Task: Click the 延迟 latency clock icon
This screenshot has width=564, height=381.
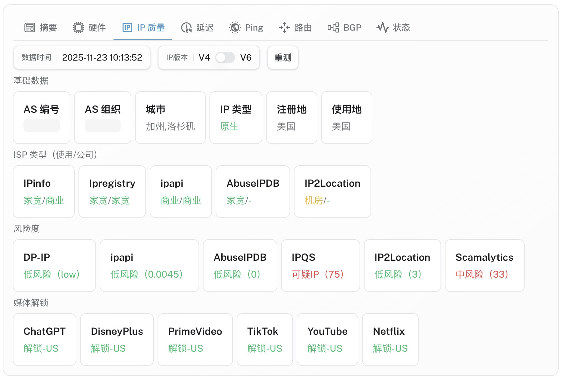Action: [186, 27]
